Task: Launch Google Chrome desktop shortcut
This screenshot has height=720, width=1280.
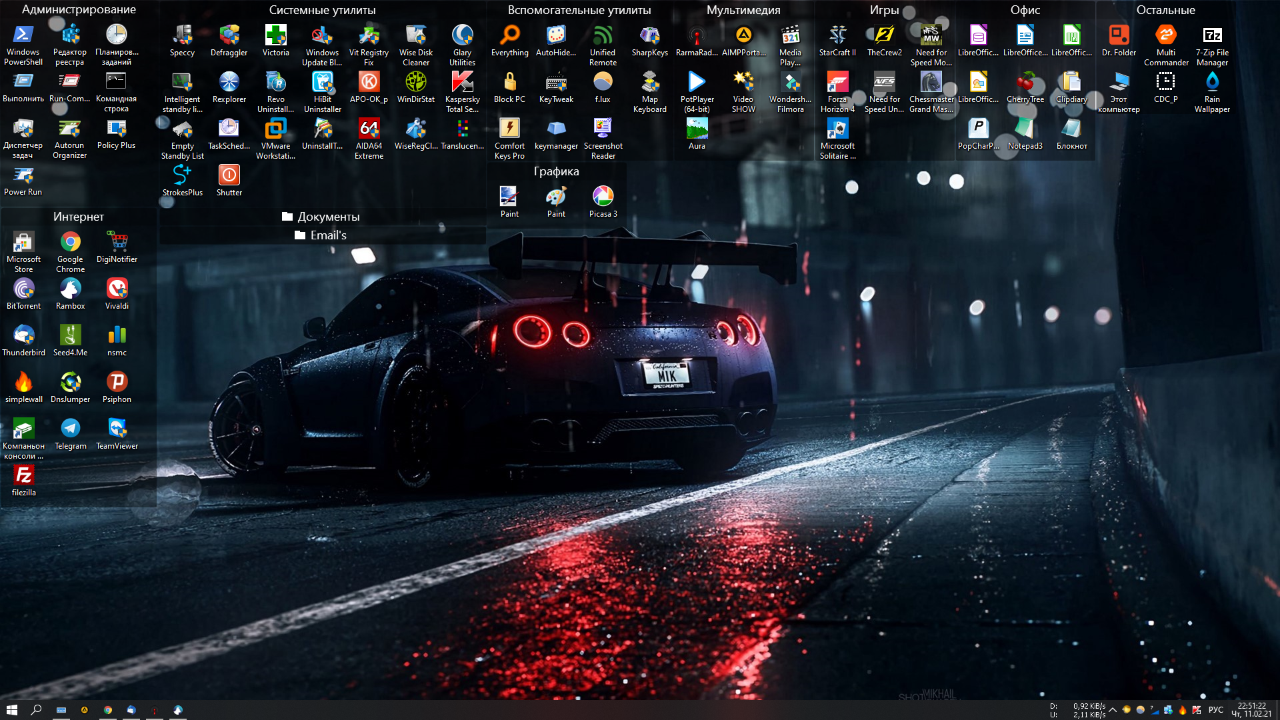Action: click(x=70, y=252)
